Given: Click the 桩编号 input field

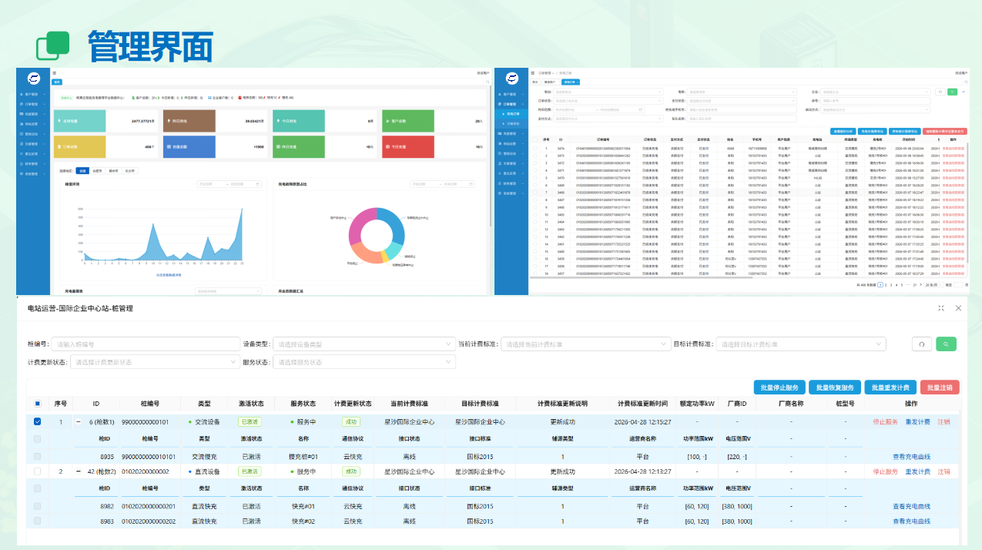Looking at the screenshot, I should (146, 344).
